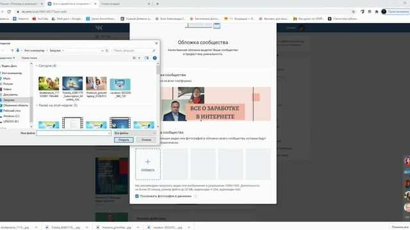Toggle the preview pane icon in file dialog
The width and height of the screenshot is (410, 230).
click(147, 58)
